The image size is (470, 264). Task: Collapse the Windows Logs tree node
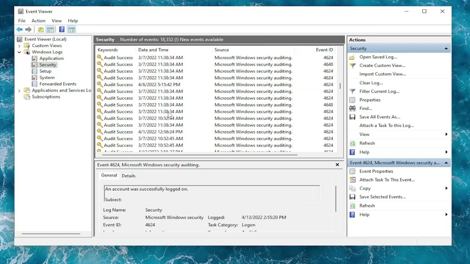pos(19,52)
